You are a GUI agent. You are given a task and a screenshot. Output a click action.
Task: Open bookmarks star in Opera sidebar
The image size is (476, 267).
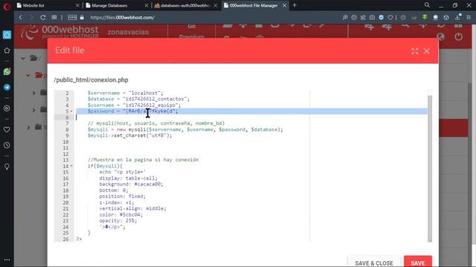tap(7, 50)
